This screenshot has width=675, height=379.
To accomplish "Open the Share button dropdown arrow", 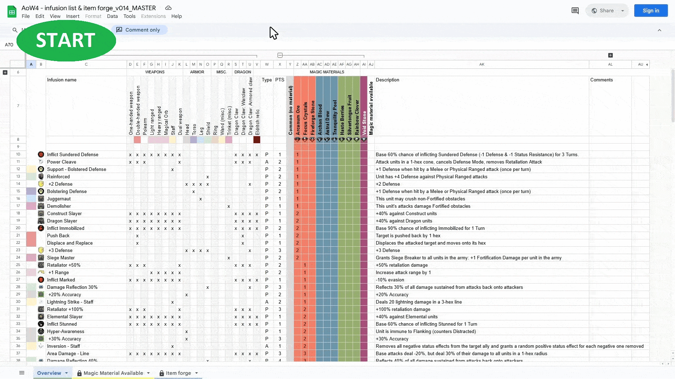I will (x=623, y=11).
